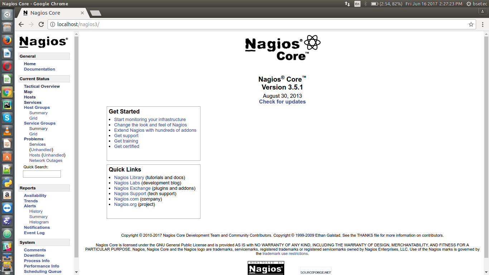Click the Nagios logo in the sidebar
This screenshot has height=275, width=489.
pyautogui.click(x=43, y=42)
